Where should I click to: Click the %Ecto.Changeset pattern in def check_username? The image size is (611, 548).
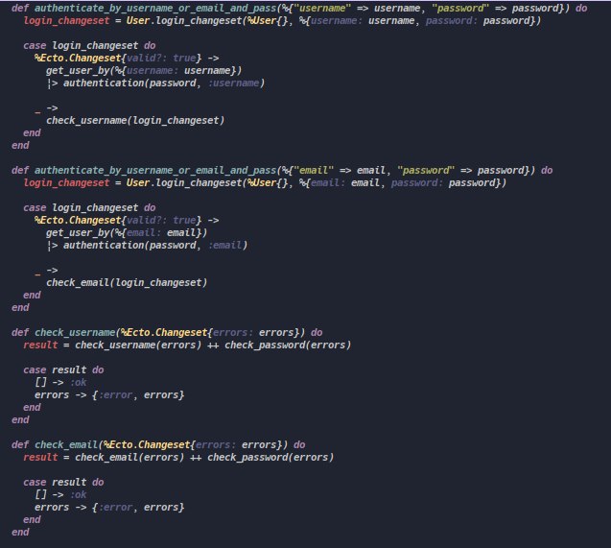(x=164, y=332)
